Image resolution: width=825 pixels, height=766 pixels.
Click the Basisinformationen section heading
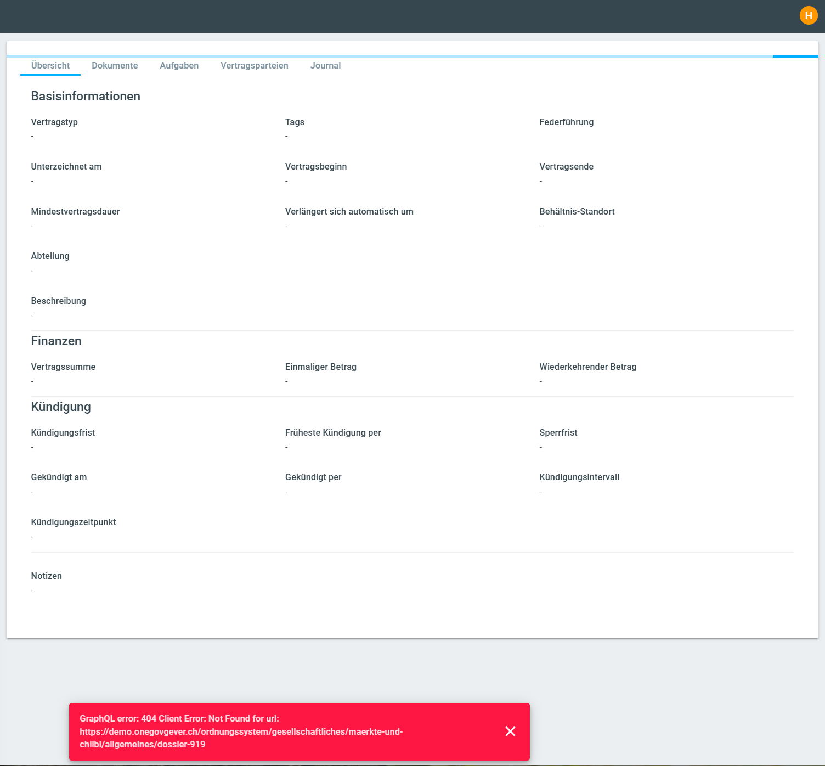[86, 96]
